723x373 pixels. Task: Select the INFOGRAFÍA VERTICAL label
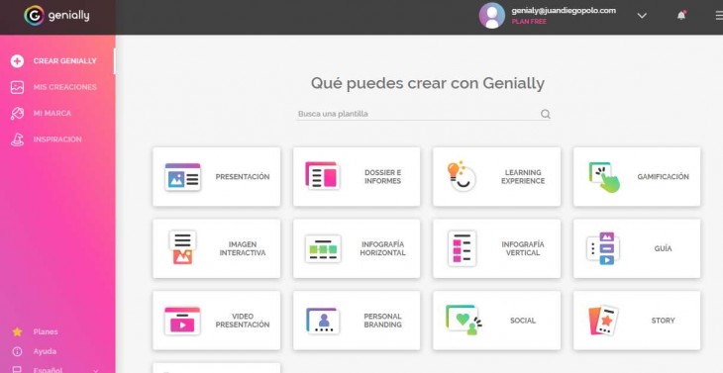click(x=523, y=248)
